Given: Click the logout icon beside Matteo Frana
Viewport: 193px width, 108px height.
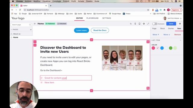Looking at the screenshot, I should click(x=181, y=18).
